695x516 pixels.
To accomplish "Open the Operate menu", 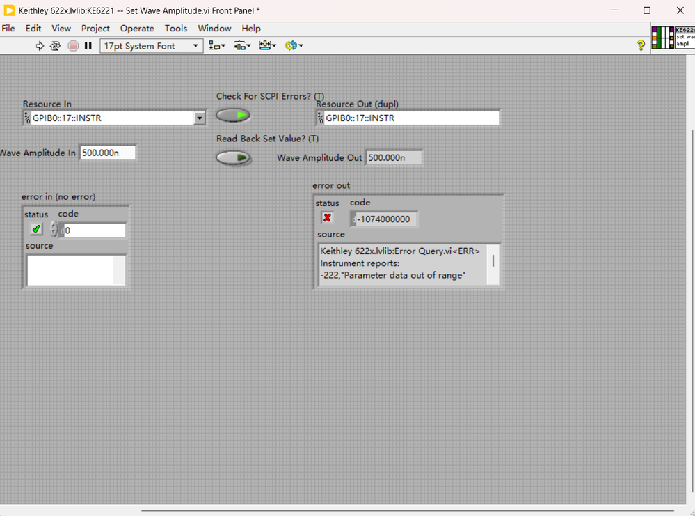I will tap(137, 29).
